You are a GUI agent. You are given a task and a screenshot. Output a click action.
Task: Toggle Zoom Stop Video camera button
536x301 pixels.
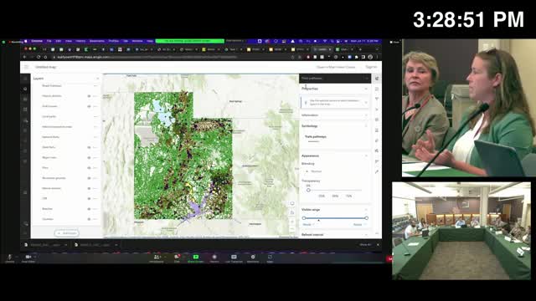28,258
